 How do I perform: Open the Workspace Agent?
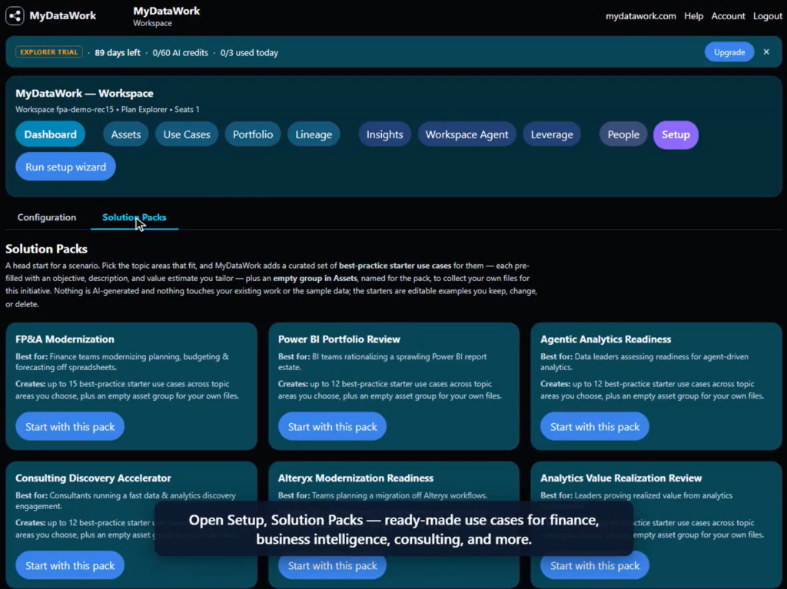click(467, 134)
